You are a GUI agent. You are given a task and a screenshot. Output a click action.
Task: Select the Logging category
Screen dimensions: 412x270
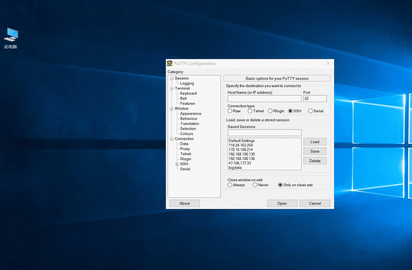tap(187, 84)
